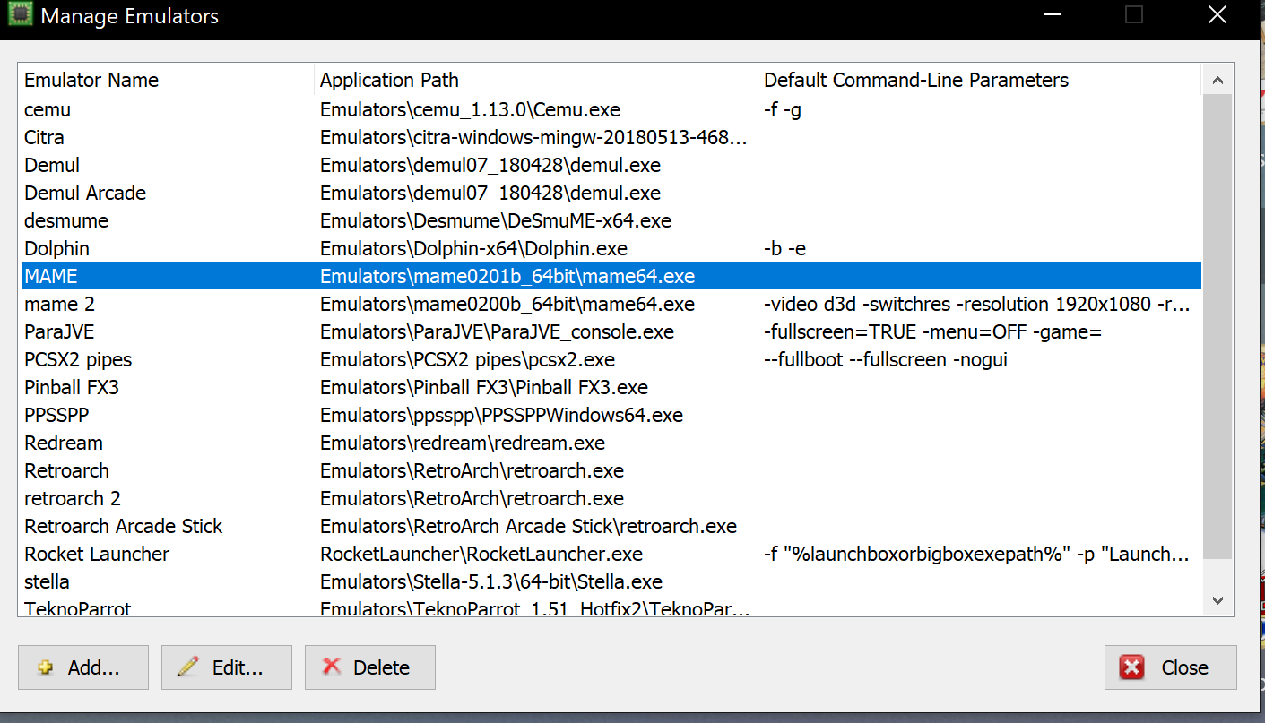
Task: Select the retroarch 2 row
Action: (611, 498)
